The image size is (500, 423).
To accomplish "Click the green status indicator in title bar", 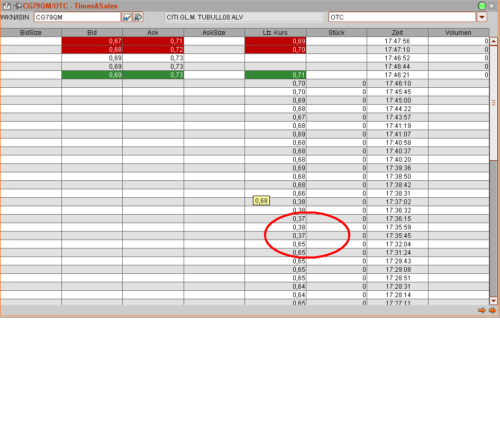I will 481,6.
